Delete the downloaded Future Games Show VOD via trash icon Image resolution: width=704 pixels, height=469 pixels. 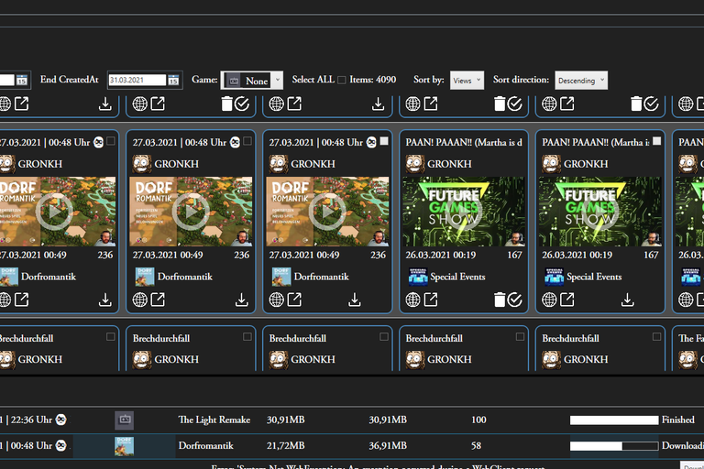500,300
